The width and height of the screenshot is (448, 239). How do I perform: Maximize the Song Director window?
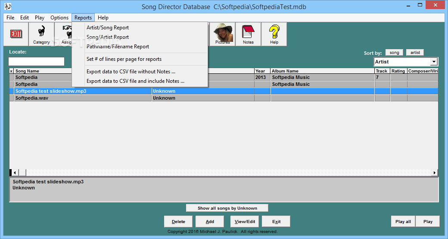coord(420,5)
